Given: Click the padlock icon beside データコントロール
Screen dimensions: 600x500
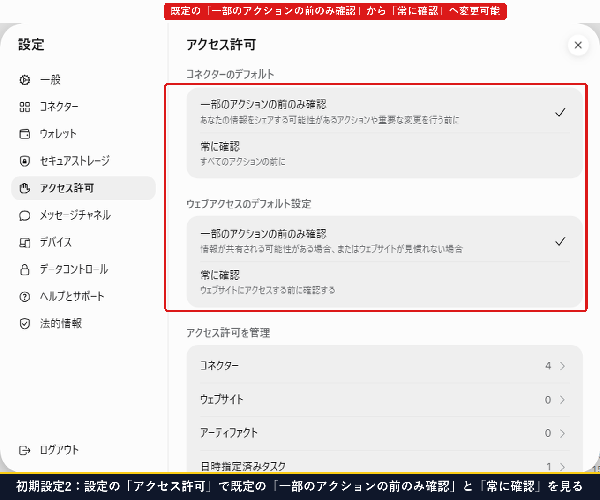Looking at the screenshot, I should 25,269.
